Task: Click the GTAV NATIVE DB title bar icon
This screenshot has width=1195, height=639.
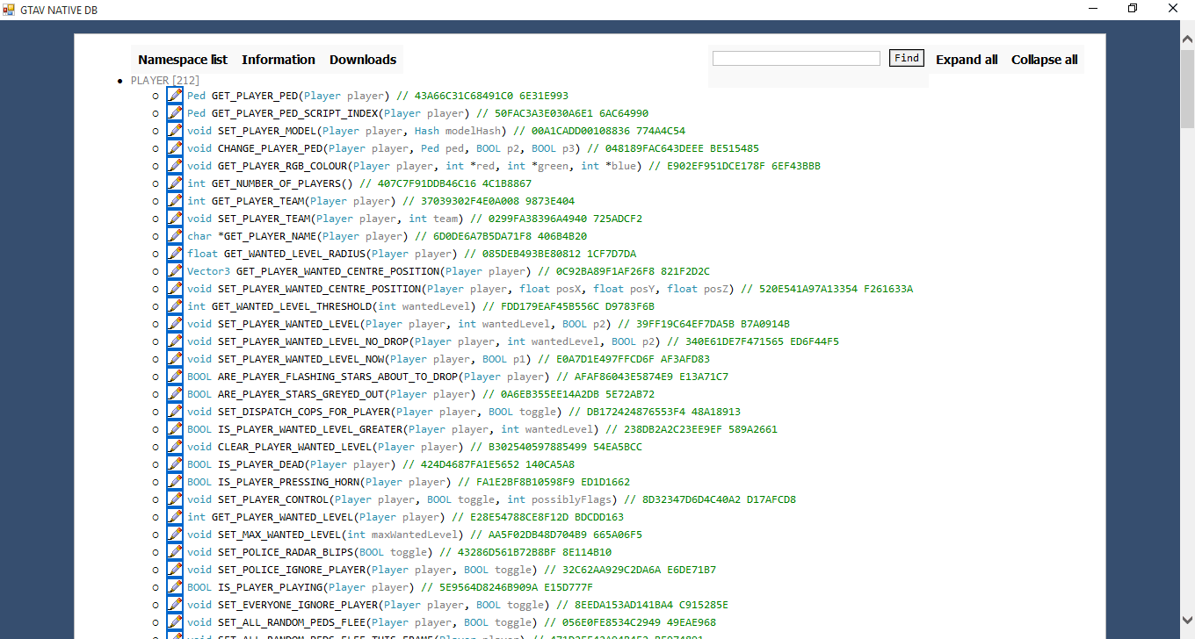Action: click(8, 9)
